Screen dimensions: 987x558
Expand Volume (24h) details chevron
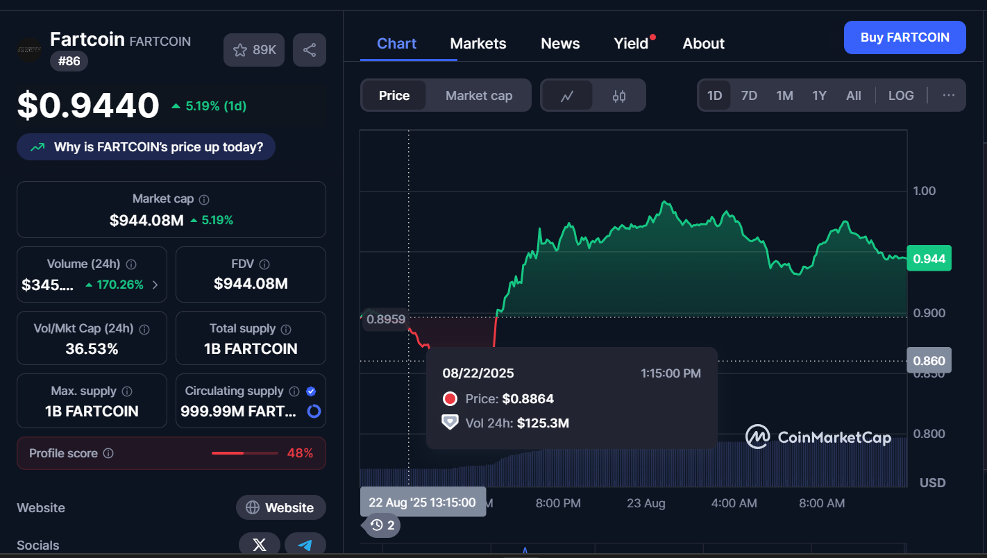click(x=155, y=285)
